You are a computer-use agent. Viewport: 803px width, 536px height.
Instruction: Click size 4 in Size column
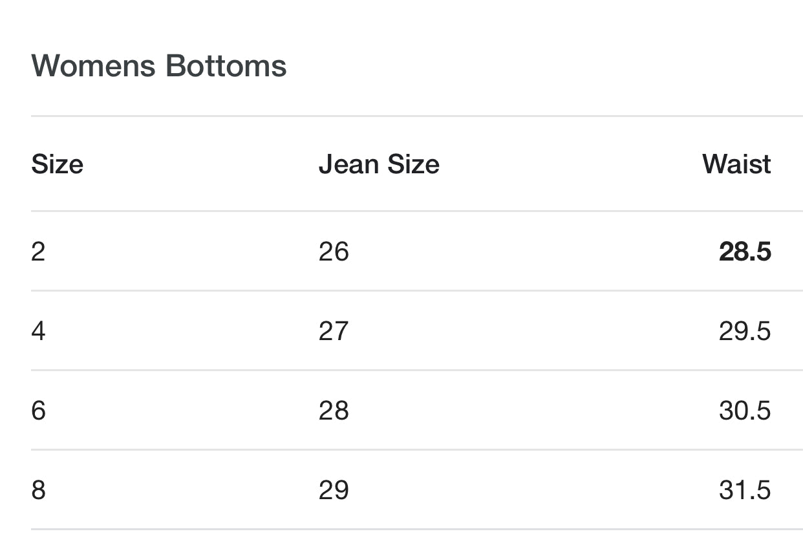[x=38, y=330]
